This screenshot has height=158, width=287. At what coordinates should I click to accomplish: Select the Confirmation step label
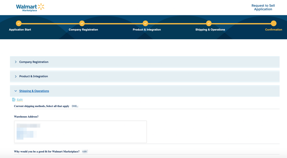pos(274,30)
